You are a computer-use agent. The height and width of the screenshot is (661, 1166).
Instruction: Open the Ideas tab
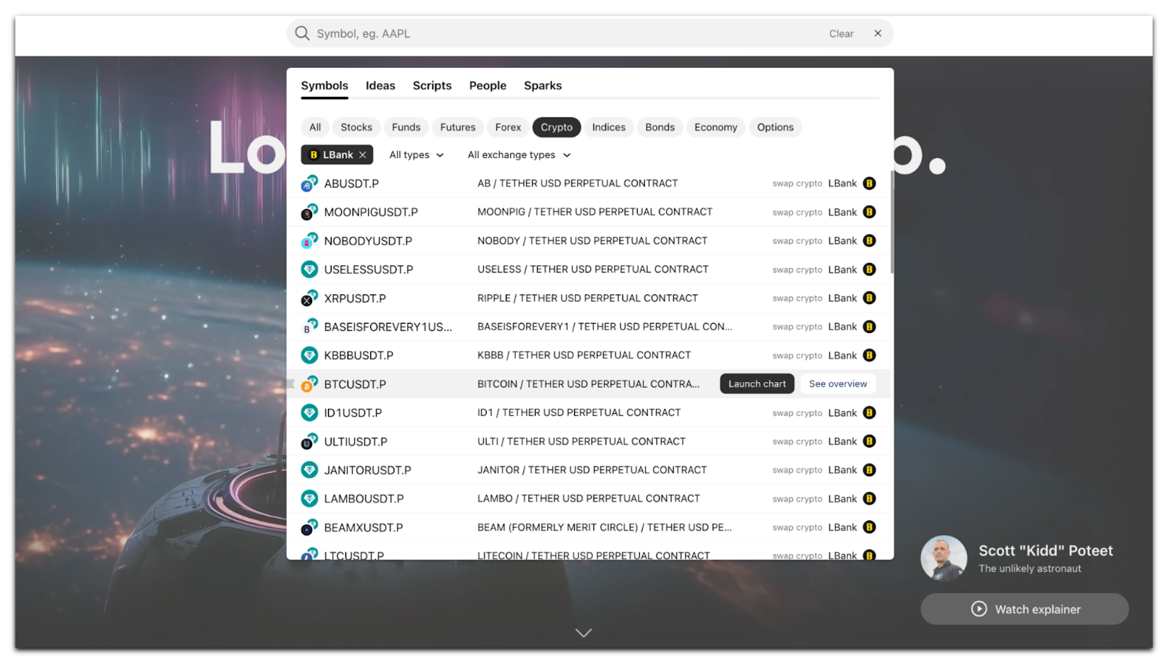[380, 85]
